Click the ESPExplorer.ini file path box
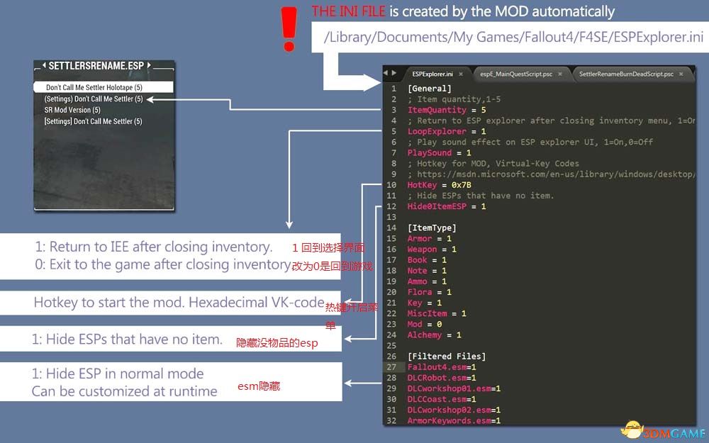Viewport: 709px width, 443px height. [508, 38]
